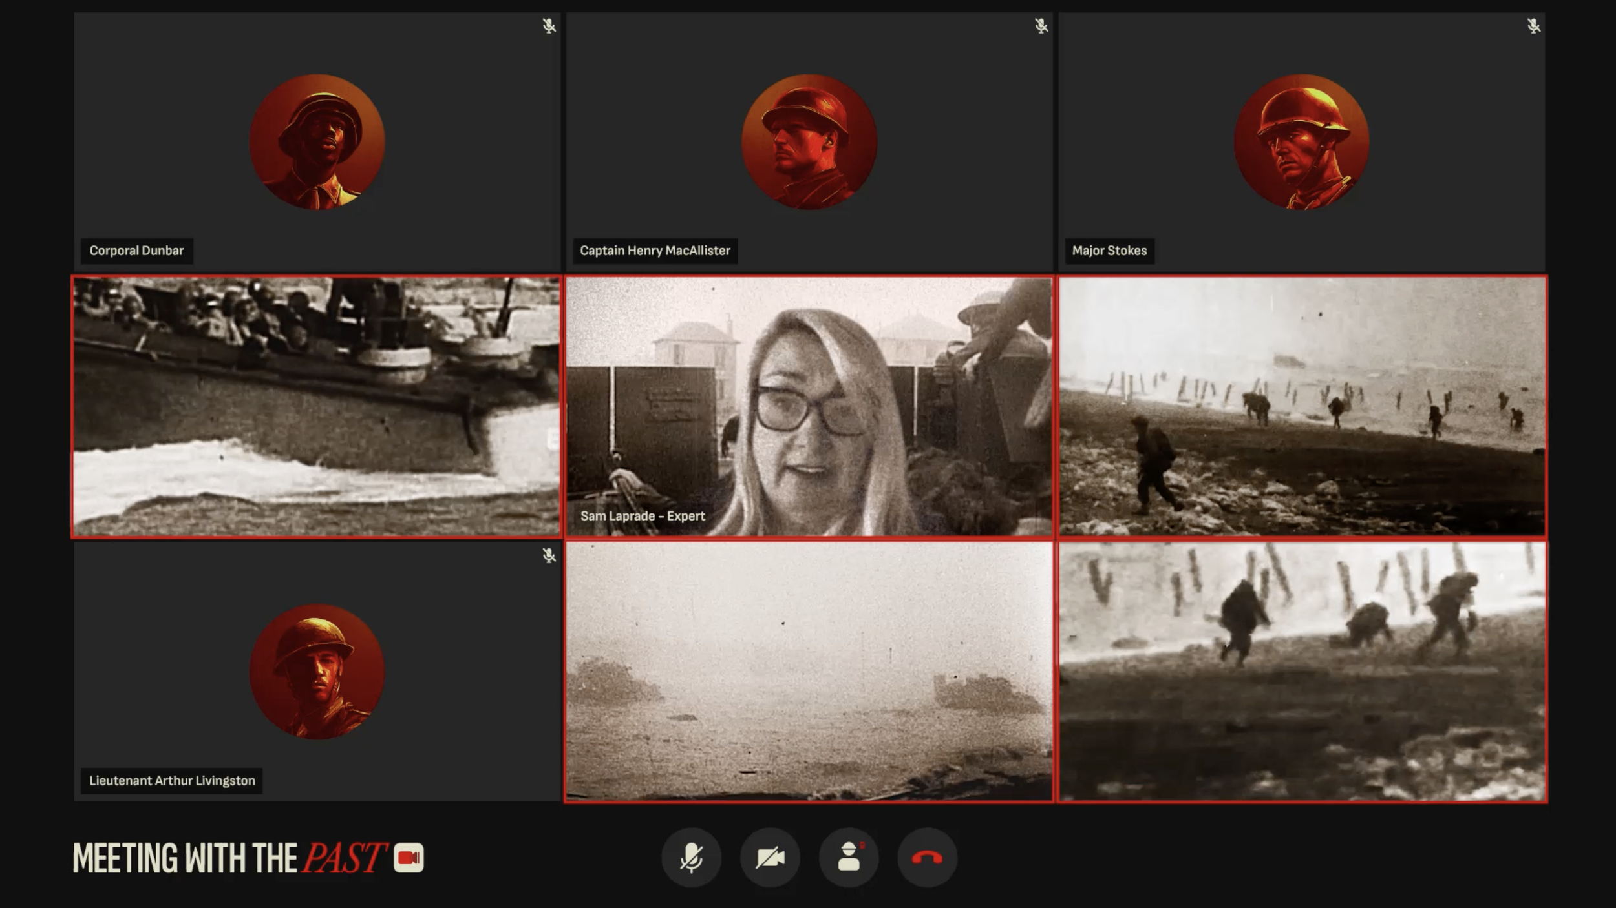This screenshot has width=1616, height=908.
Task: Toggle the camera off button
Action: click(770, 858)
